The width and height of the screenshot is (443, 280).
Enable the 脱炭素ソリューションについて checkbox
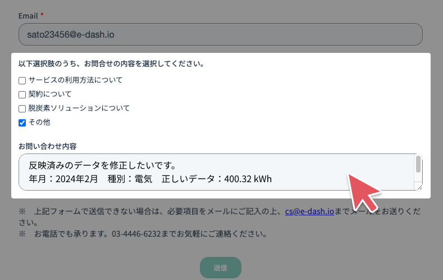[x=22, y=109]
